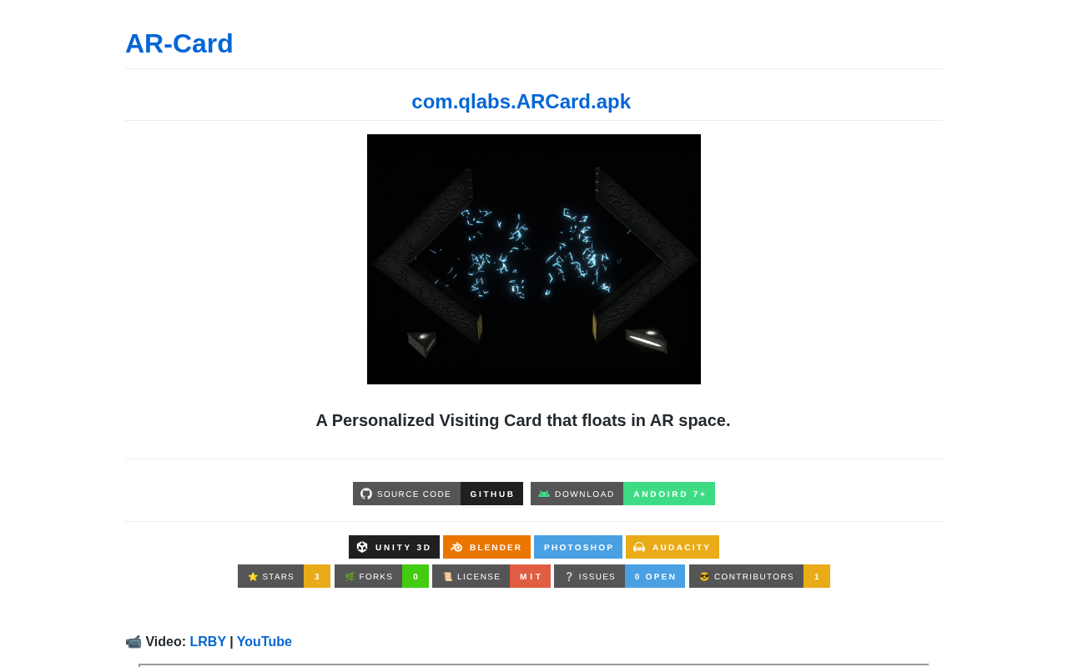Click the star icon in Stars badge
The image size is (1068, 667).
coord(253,576)
